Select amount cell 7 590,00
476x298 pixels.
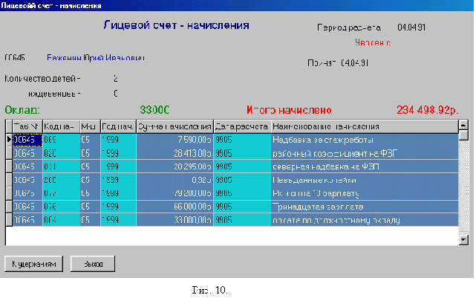175,140
